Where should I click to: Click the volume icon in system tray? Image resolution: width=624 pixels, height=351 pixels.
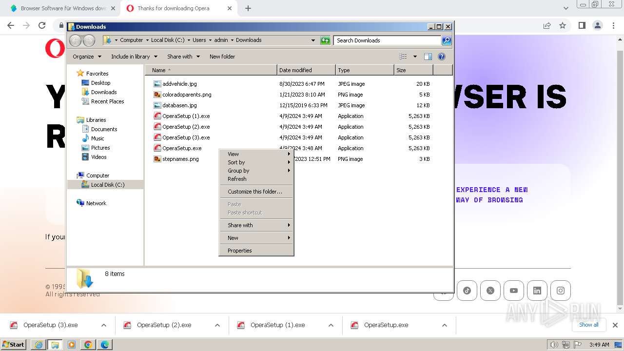(x=554, y=345)
